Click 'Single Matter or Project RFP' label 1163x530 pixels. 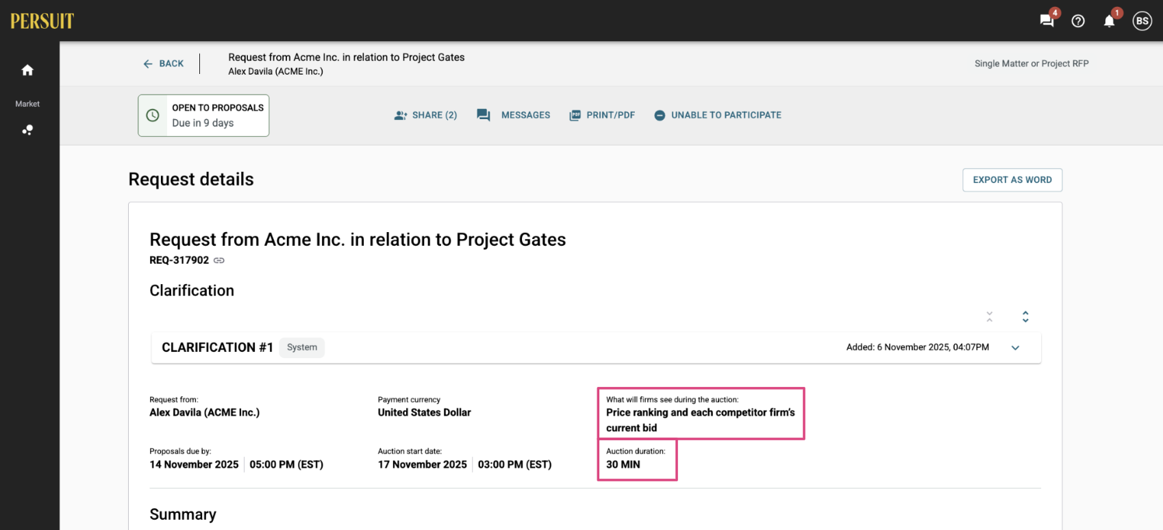(x=1031, y=64)
